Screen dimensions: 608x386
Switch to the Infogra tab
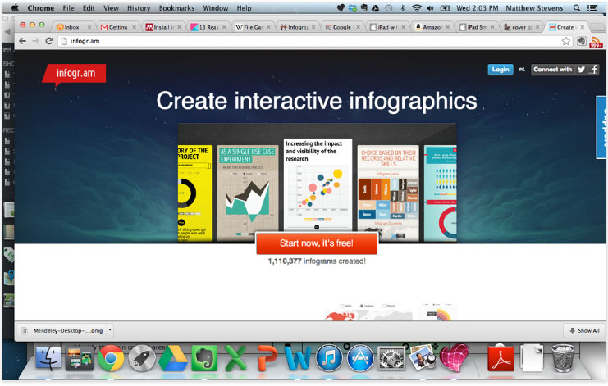[298, 27]
